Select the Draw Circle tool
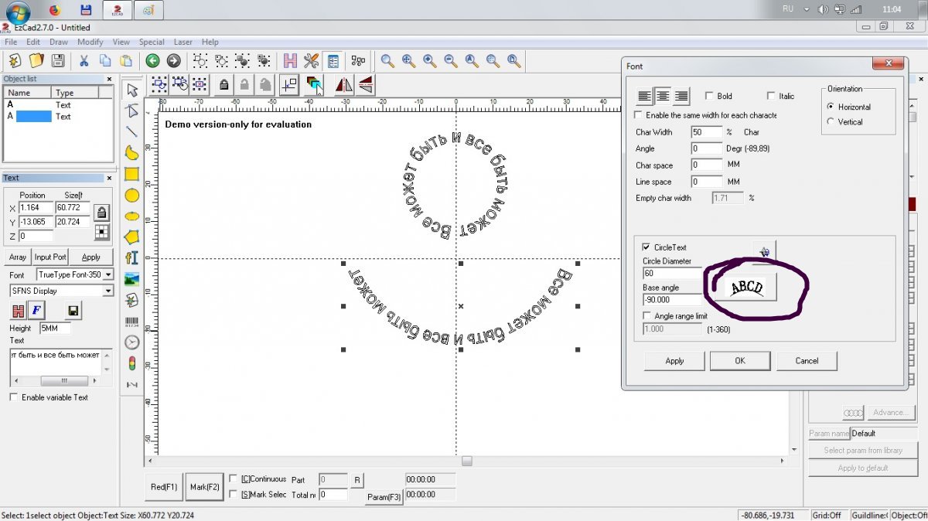The height and width of the screenshot is (521, 928). point(132,196)
